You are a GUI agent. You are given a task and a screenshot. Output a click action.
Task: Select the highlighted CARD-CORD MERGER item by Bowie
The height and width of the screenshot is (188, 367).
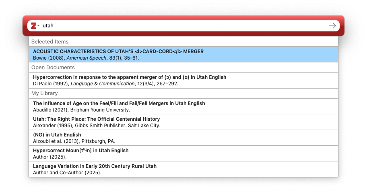pos(183,54)
